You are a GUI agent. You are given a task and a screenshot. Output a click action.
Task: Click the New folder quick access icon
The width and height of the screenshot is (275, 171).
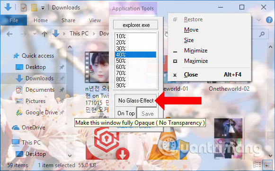pyautogui.click(x=34, y=8)
